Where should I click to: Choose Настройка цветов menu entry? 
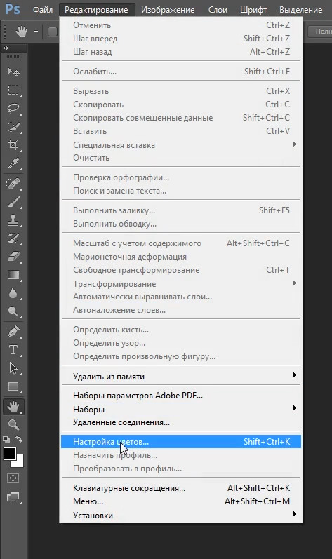(x=181, y=442)
